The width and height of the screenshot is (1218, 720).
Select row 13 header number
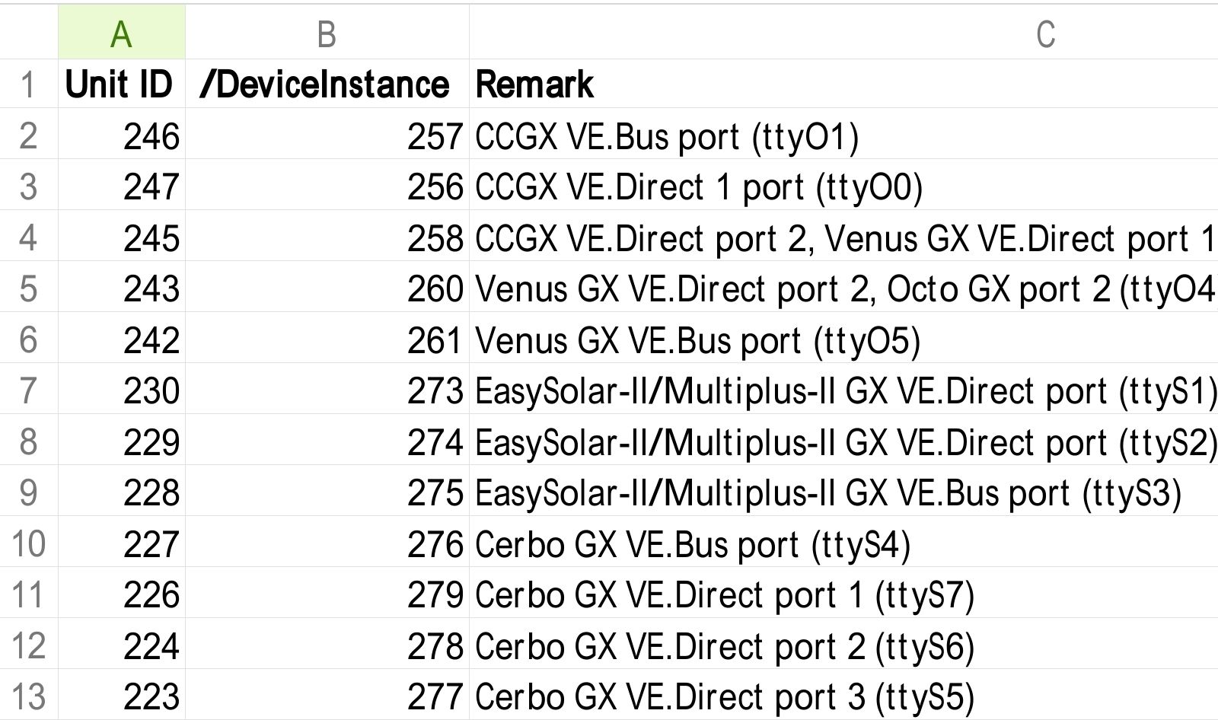pyautogui.click(x=28, y=696)
